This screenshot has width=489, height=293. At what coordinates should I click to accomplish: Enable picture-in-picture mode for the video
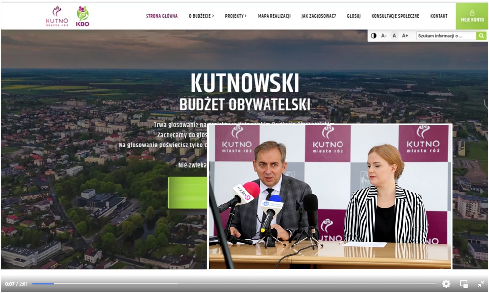coord(464,284)
